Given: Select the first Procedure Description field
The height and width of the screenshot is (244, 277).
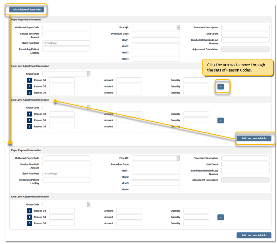Looking at the screenshot, I should 245,27.
